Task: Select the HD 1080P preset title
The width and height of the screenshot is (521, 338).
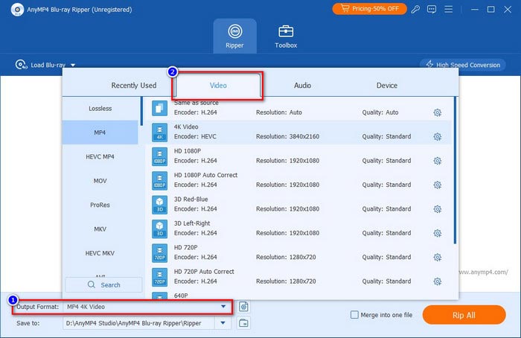Action: (x=188, y=151)
